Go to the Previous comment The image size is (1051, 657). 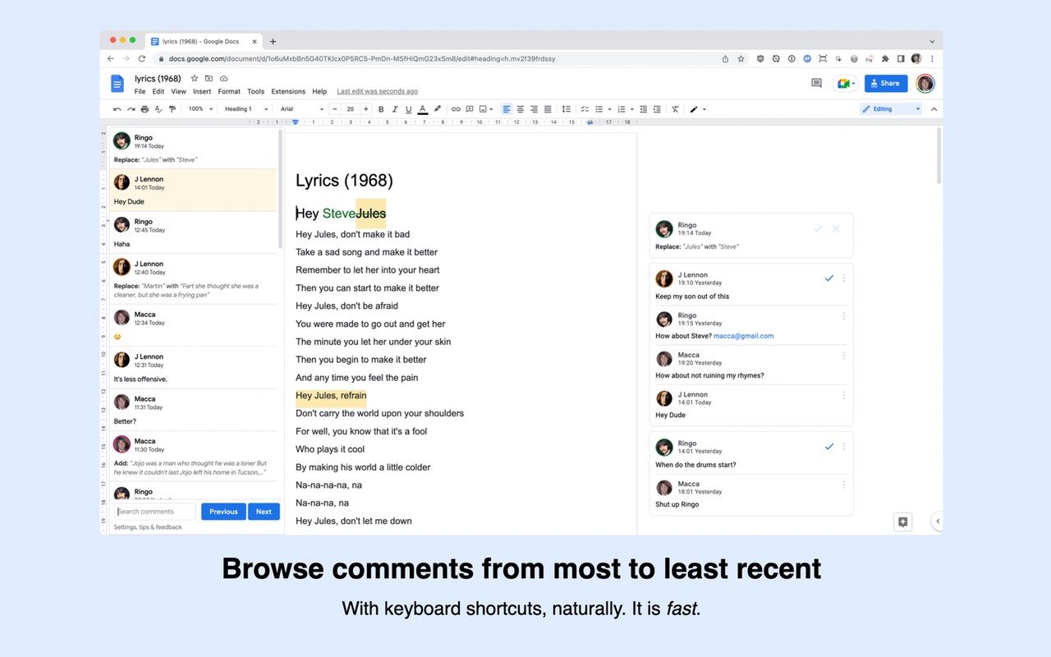click(223, 512)
